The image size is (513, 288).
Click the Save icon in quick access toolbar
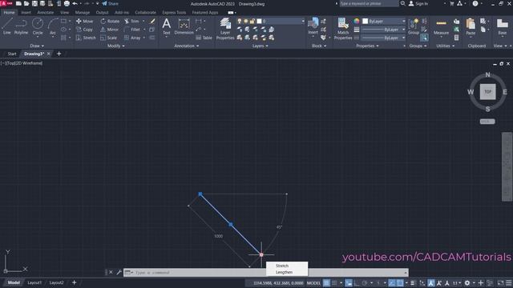[x=34, y=3]
